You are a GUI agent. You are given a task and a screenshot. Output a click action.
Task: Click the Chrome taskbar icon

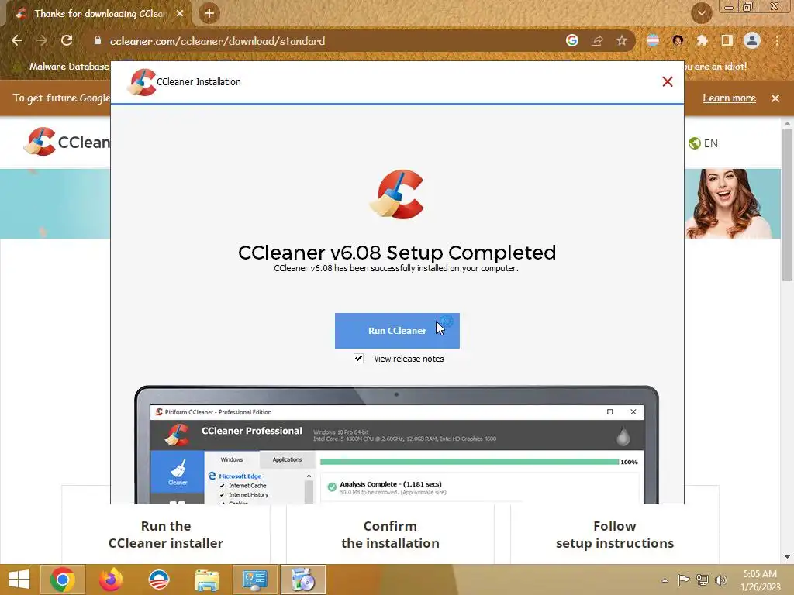[62, 580]
